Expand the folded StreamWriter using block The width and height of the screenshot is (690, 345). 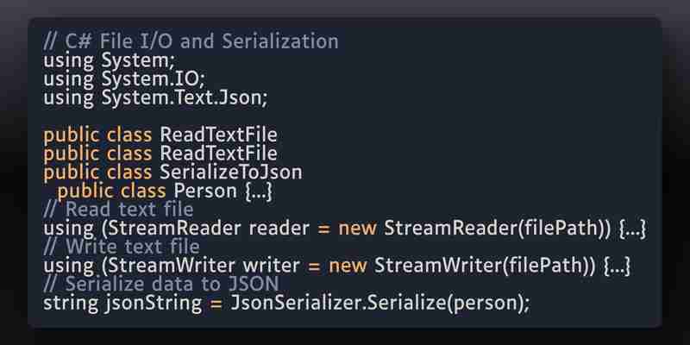pyautogui.click(x=617, y=267)
